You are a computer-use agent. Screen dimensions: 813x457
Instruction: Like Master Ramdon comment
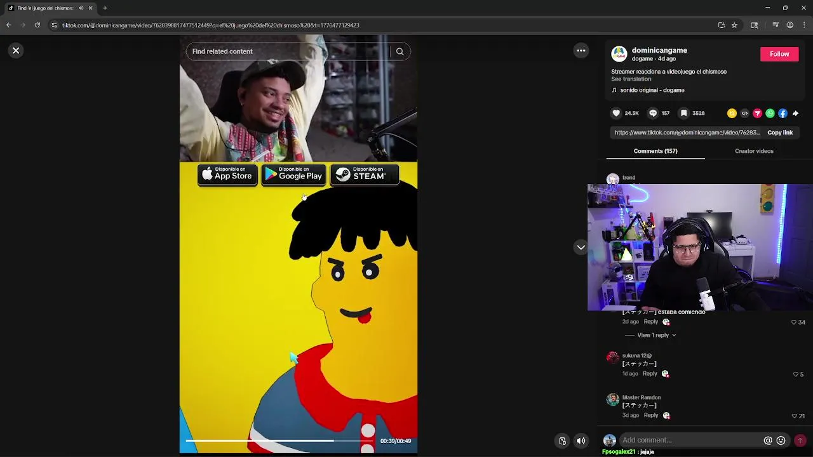click(794, 416)
